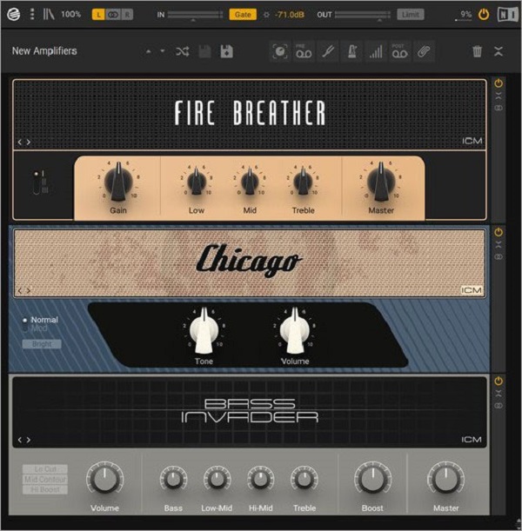The height and width of the screenshot is (531, 522).
Task: Collapse the Fire Breather module
Action: point(499,96)
